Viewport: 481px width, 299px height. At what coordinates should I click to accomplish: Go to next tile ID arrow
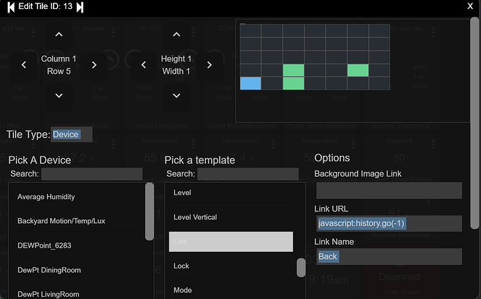pos(80,7)
